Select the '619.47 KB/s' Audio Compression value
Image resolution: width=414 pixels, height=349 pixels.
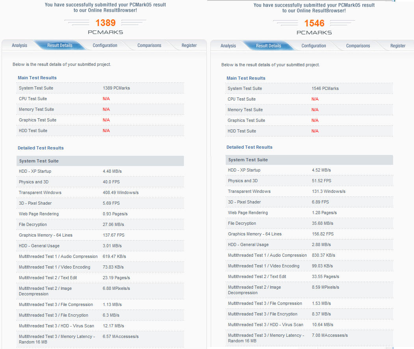[114, 256]
